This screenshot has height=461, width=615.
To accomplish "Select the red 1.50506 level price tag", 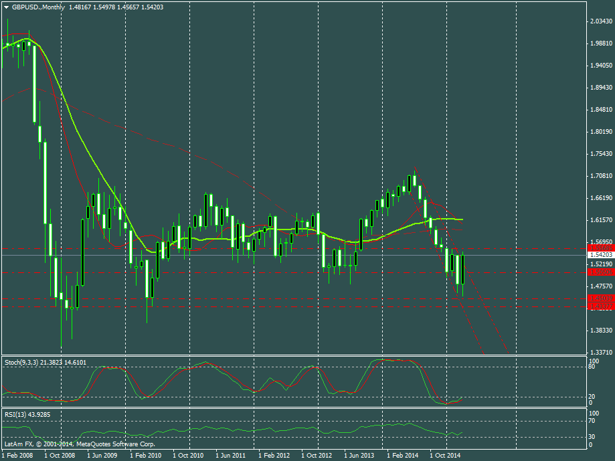I will [x=600, y=272].
